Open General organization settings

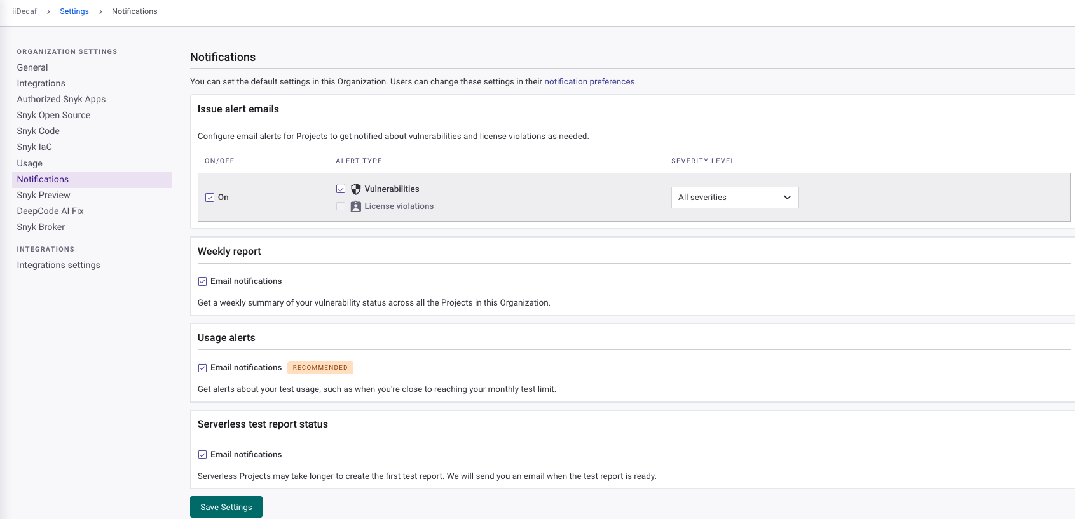[x=32, y=67]
